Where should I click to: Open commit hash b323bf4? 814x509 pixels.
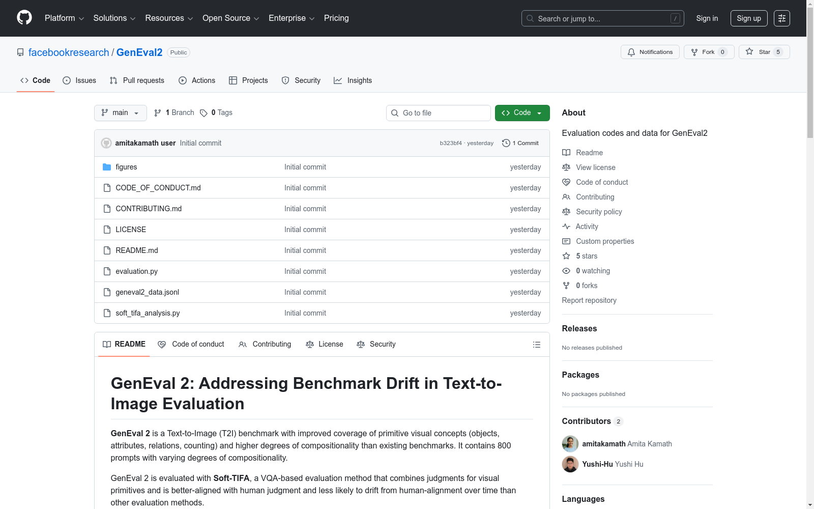pyautogui.click(x=451, y=143)
